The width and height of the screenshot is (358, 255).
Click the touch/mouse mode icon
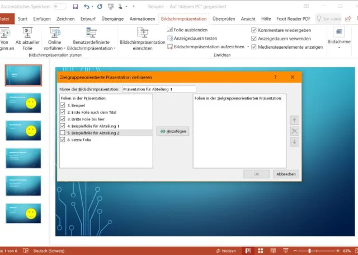120,6
